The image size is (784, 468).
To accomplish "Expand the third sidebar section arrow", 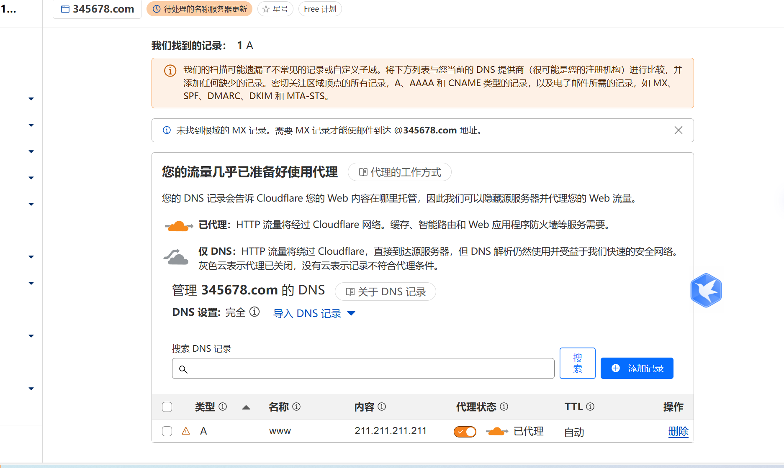I will tap(31, 151).
